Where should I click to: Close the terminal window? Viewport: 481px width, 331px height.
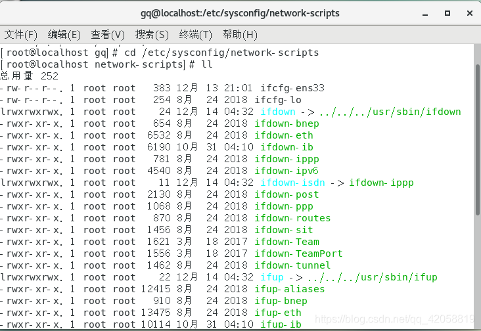[x=470, y=13]
